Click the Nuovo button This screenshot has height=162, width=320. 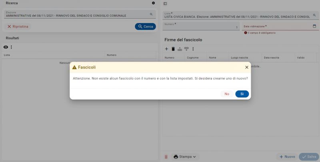coord(287,157)
